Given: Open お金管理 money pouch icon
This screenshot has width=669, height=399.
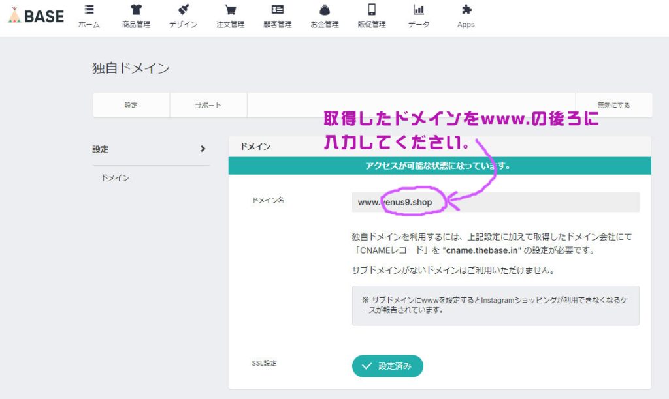Looking at the screenshot, I should click(x=325, y=10).
